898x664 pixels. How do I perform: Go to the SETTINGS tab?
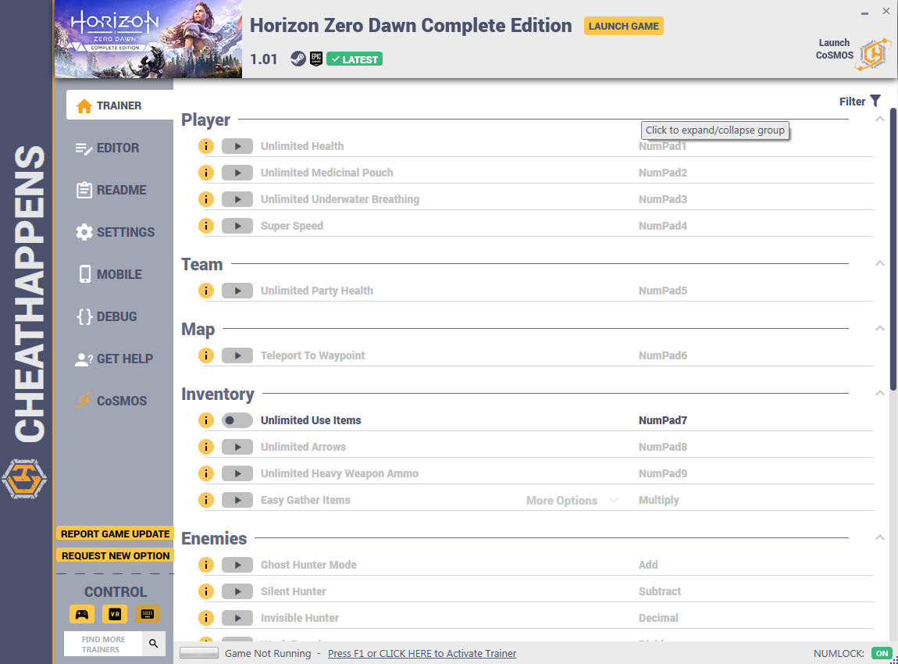pyautogui.click(x=115, y=232)
